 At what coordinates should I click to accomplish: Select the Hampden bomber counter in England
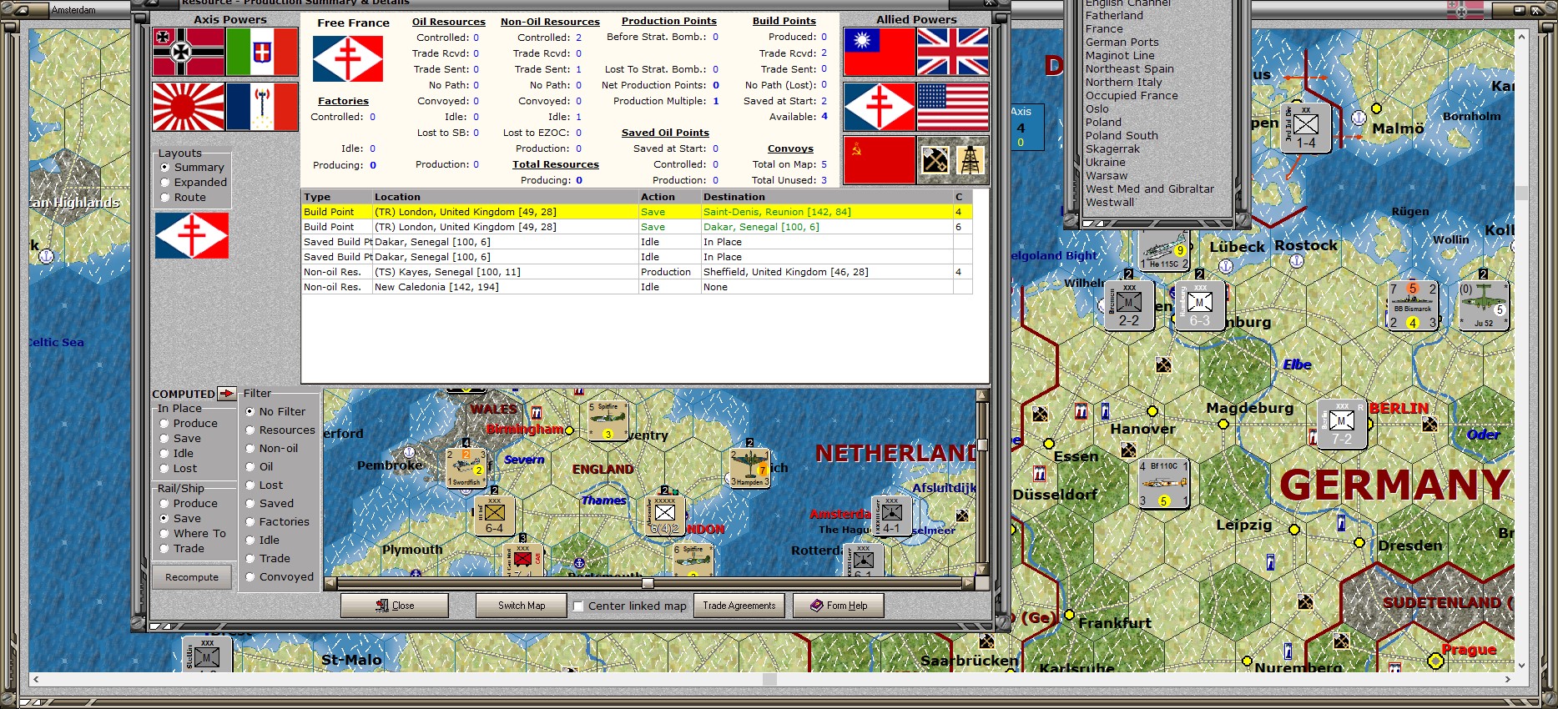(x=749, y=468)
